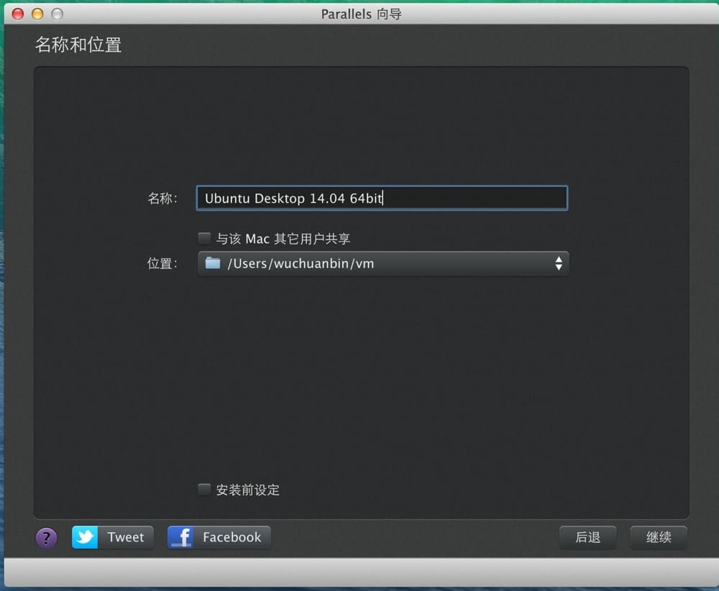Close the Parallels wizard with red button

(x=18, y=14)
